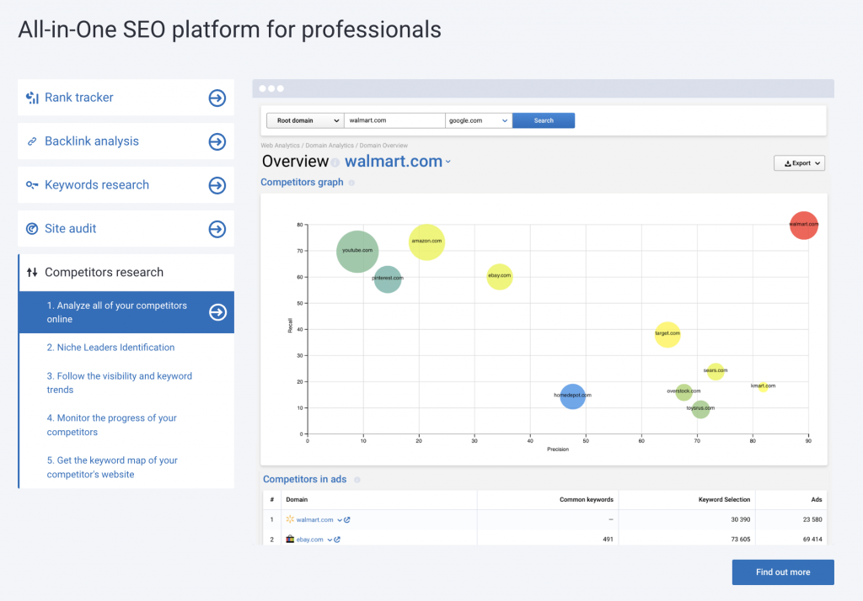Click the Find out more button

point(783,572)
